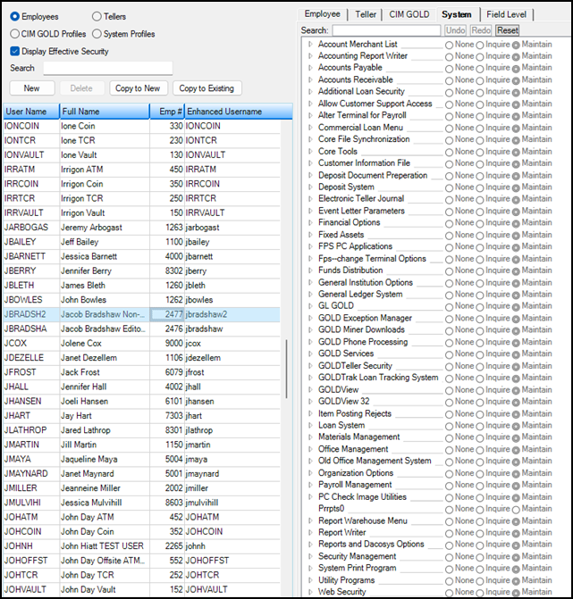Select the Tellers radio button

click(97, 16)
